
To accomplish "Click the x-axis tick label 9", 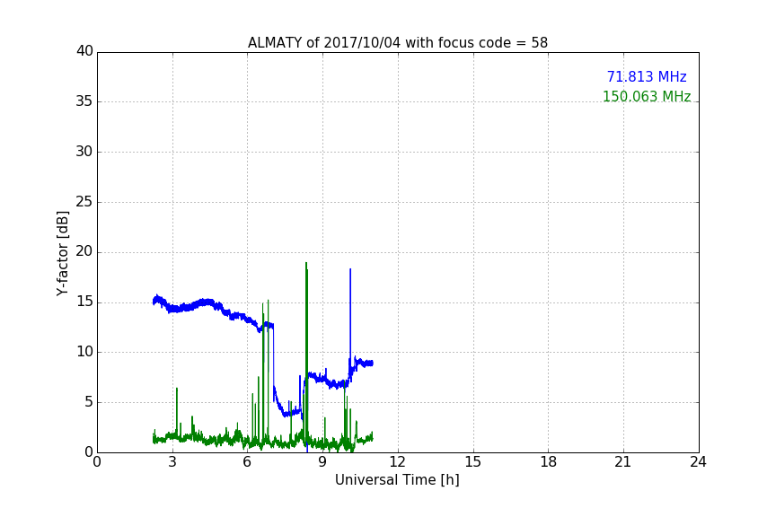I will pyautogui.click(x=322, y=462).
